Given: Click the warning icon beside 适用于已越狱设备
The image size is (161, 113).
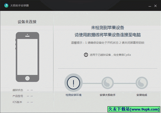Looking at the screenshot, I should [x=86, y=55].
